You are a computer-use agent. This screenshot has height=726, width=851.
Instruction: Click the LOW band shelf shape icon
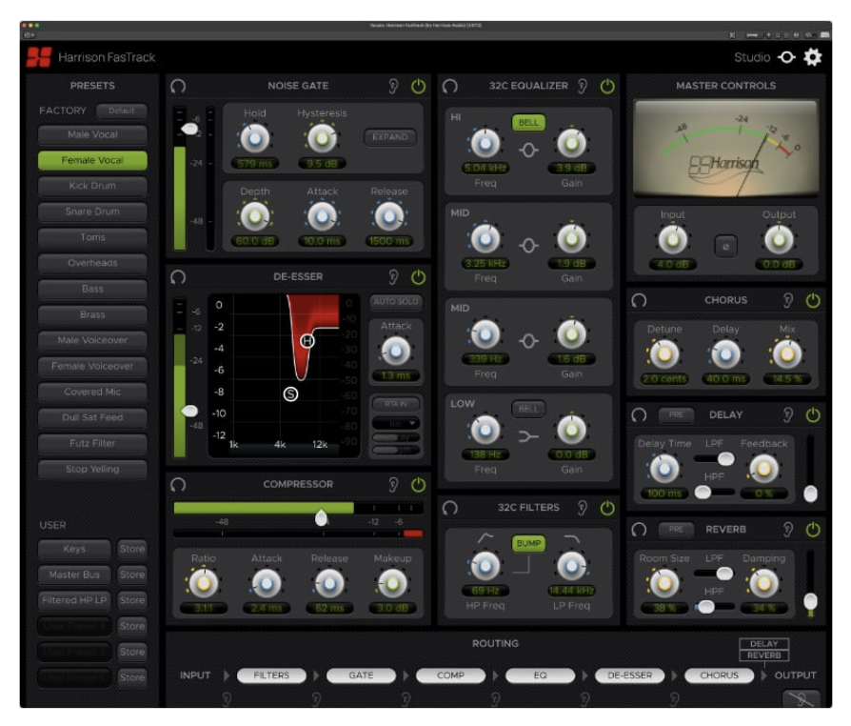click(528, 436)
